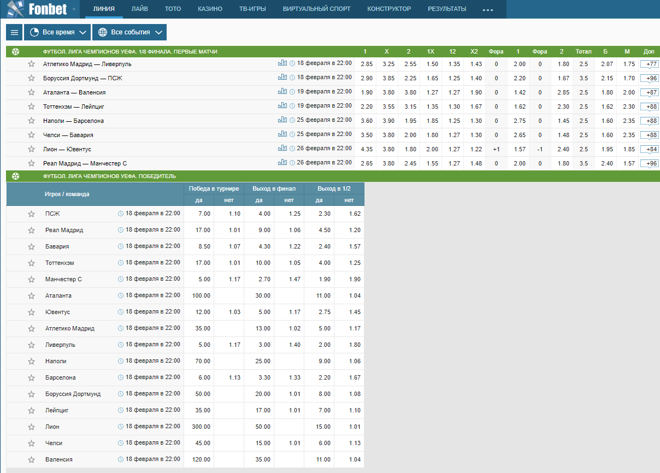Screen dimensions: 660x473
Task: Open statistics chart for Аталанта — Валенсия
Action: pos(282,91)
